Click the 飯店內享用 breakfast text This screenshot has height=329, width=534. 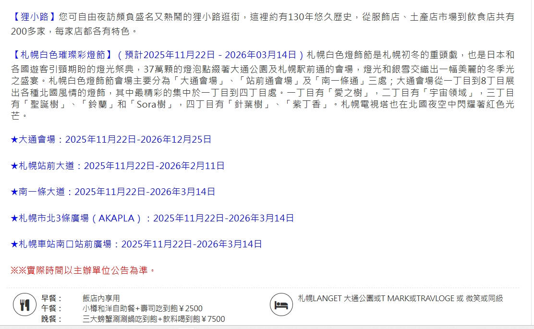pos(101,298)
